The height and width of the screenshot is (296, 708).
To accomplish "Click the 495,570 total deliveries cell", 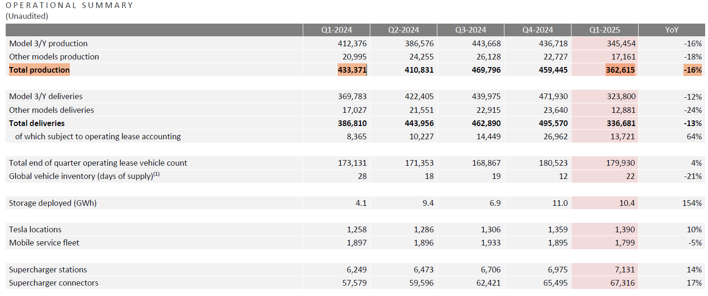I will point(553,123).
